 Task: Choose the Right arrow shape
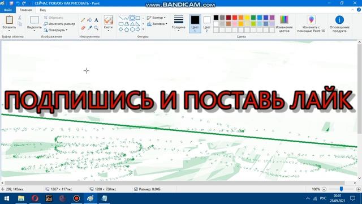[138, 29]
